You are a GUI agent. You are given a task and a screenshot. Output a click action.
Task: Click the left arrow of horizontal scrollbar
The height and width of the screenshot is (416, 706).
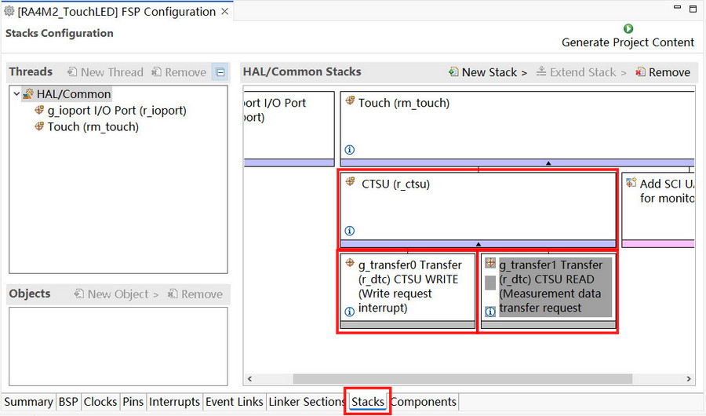tap(250, 378)
